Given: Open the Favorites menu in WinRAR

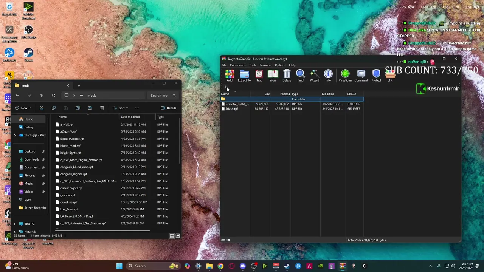Looking at the screenshot, I should click(x=265, y=65).
